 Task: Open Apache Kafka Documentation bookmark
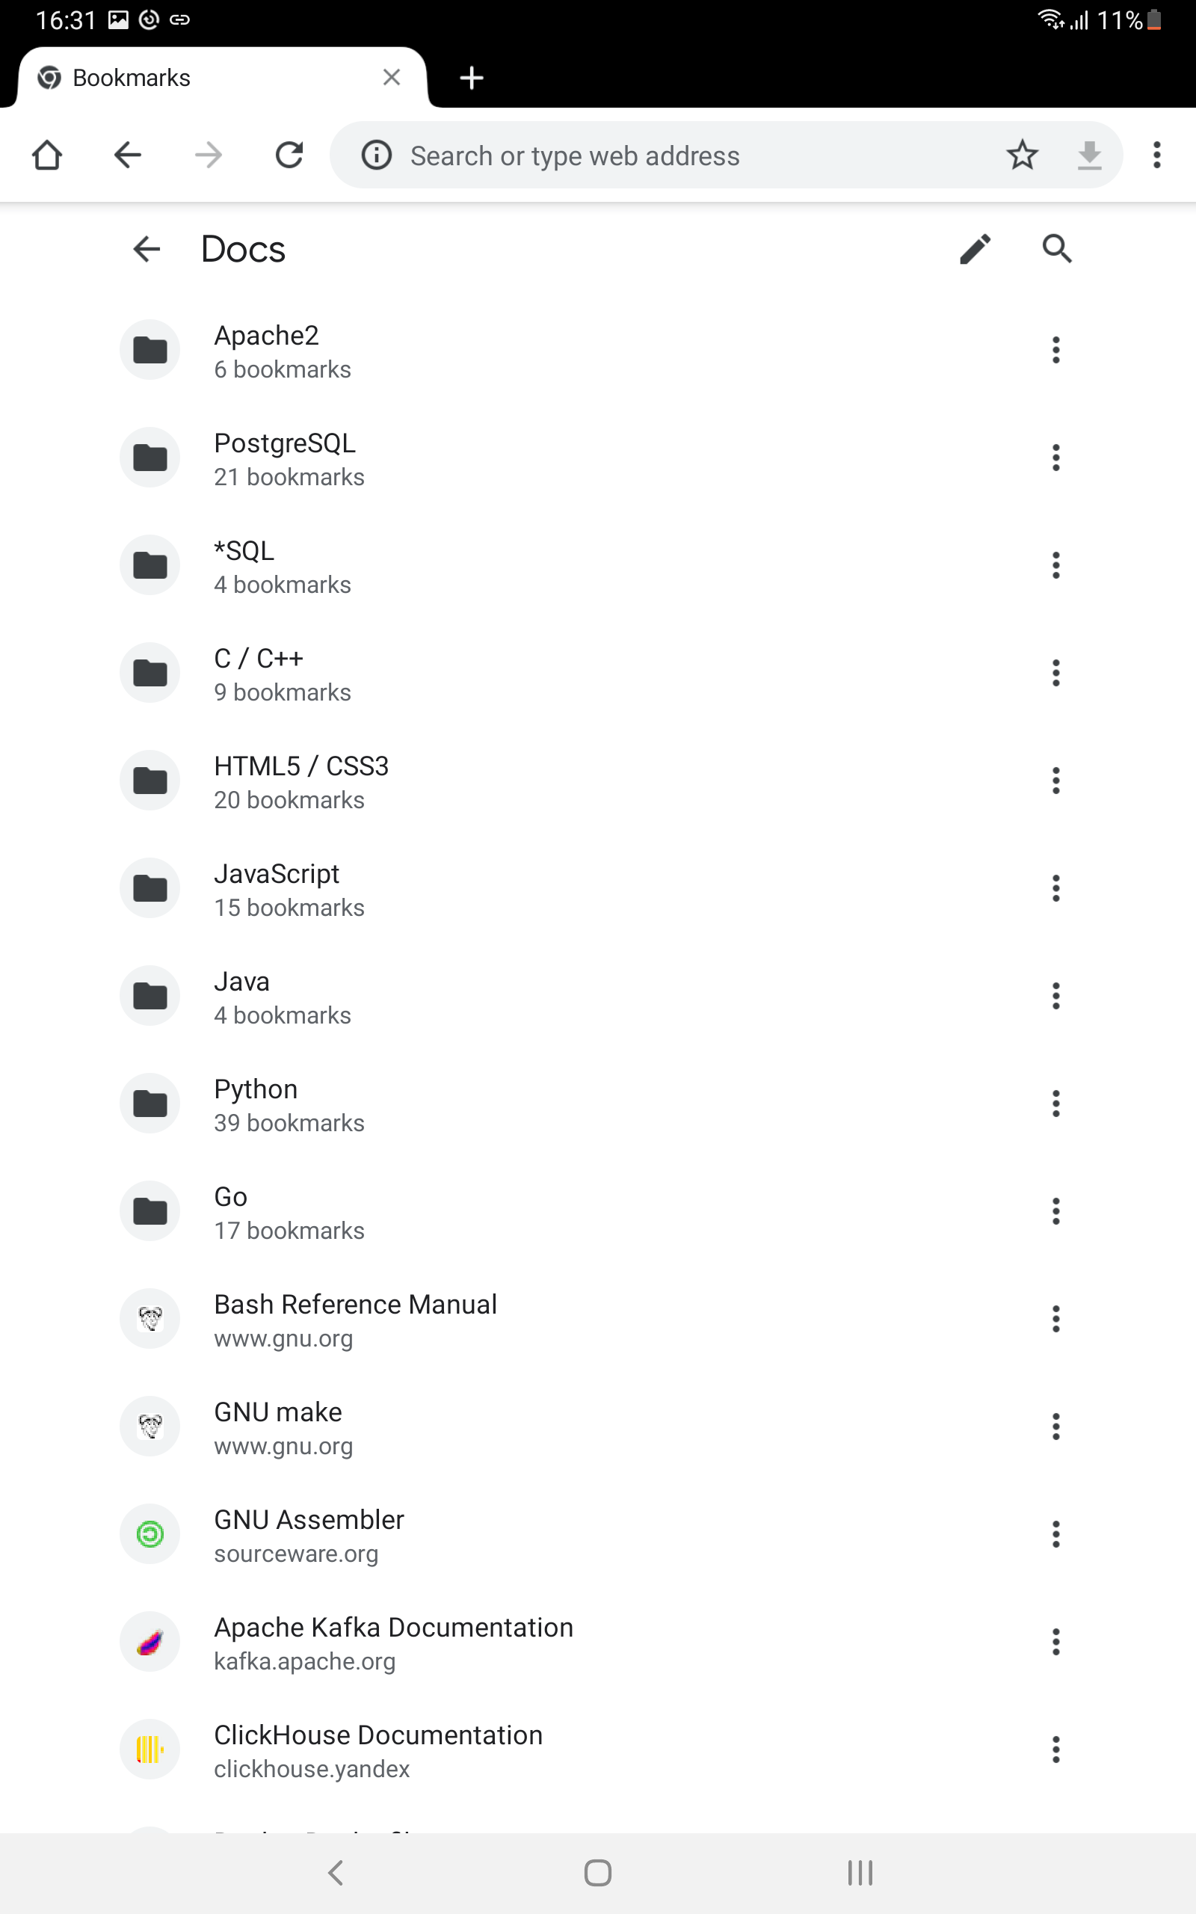click(x=393, y=1642)
